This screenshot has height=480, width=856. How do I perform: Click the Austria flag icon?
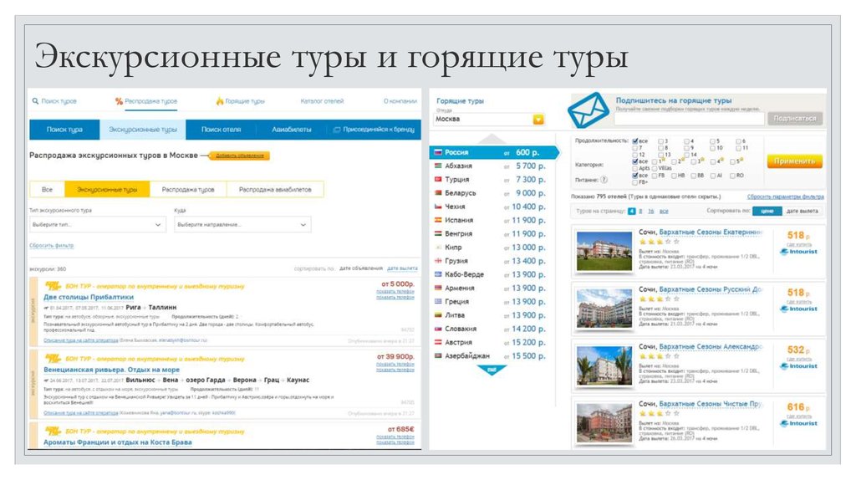[438, 342]
